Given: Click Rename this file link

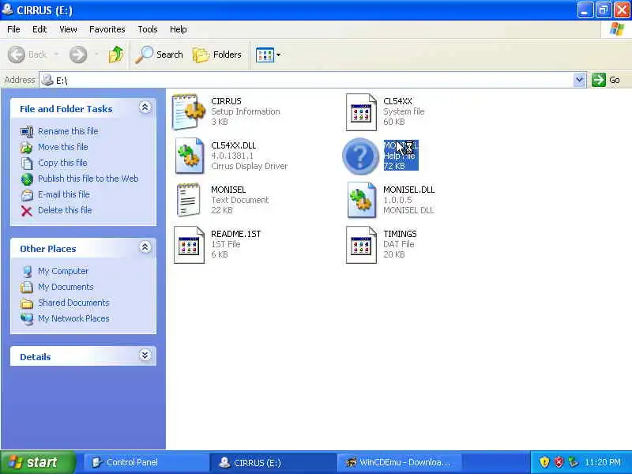Looking at the screenshot, I should tap(68, 131).
